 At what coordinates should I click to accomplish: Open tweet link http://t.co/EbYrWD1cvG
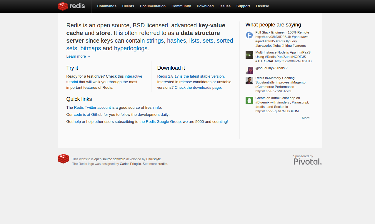click(273, 91)
